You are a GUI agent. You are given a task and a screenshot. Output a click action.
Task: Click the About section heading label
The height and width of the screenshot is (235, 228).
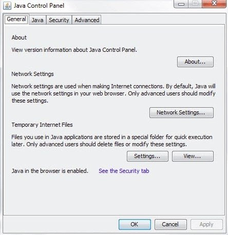(x=19, y=37)
